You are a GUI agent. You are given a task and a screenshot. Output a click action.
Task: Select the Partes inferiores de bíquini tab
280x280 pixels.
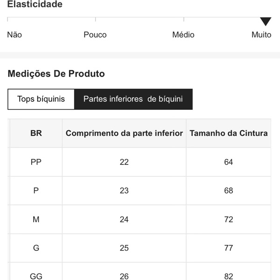tap(133, 99)
